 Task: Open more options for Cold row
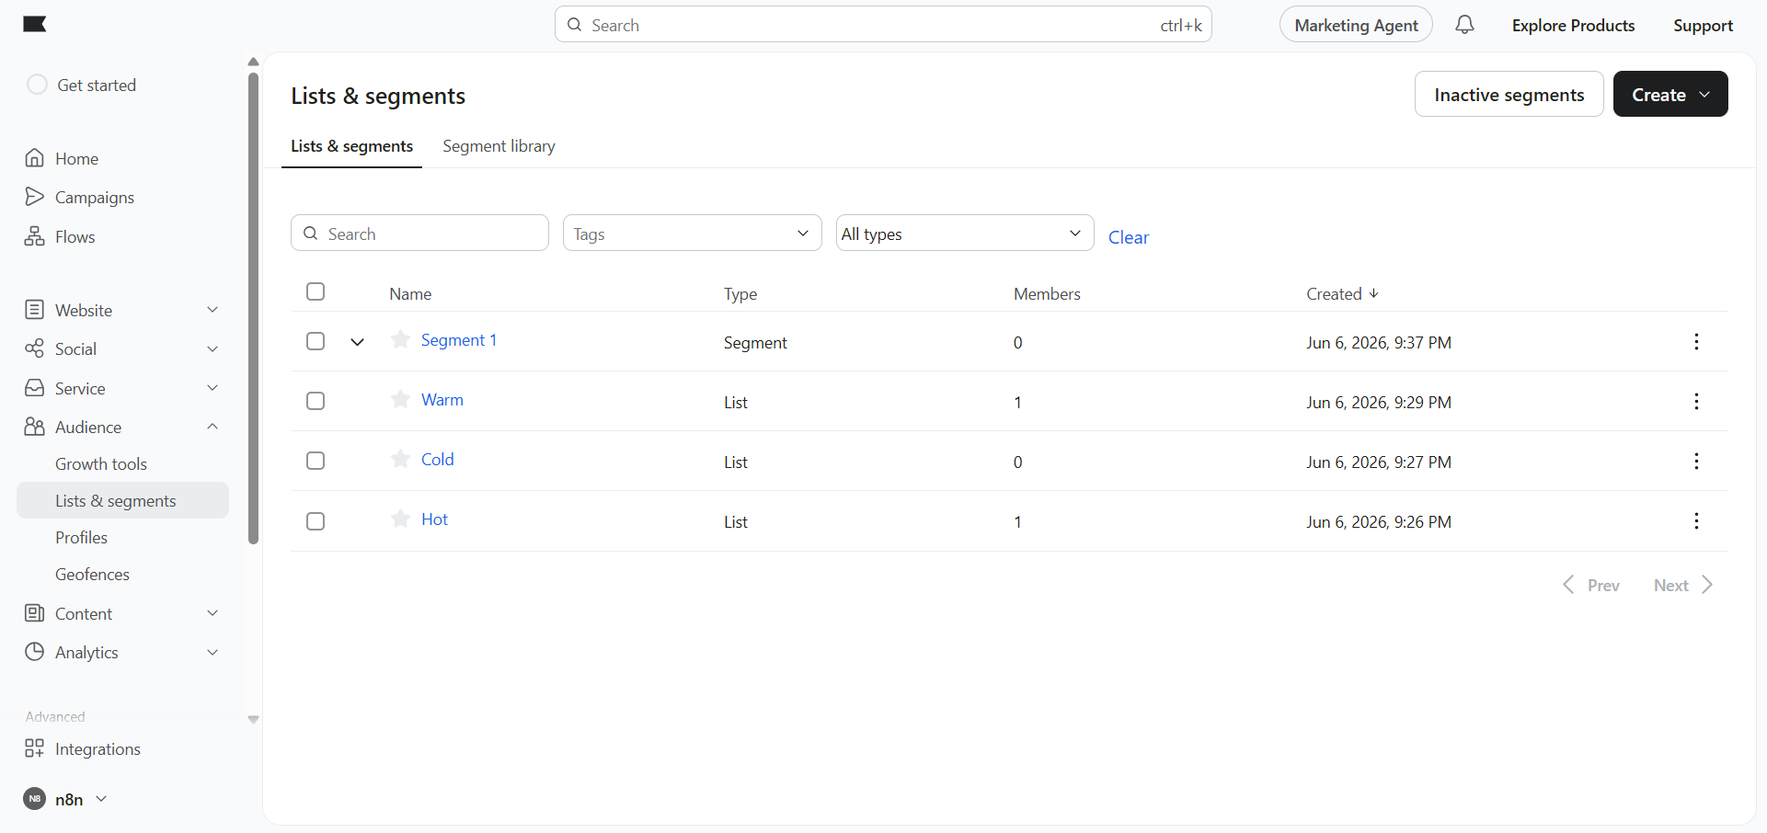(1696, 462)
